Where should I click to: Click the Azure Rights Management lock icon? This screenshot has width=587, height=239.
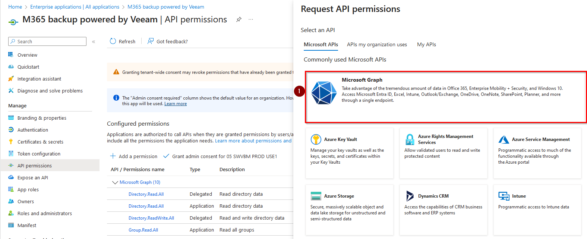pos(410,139)
